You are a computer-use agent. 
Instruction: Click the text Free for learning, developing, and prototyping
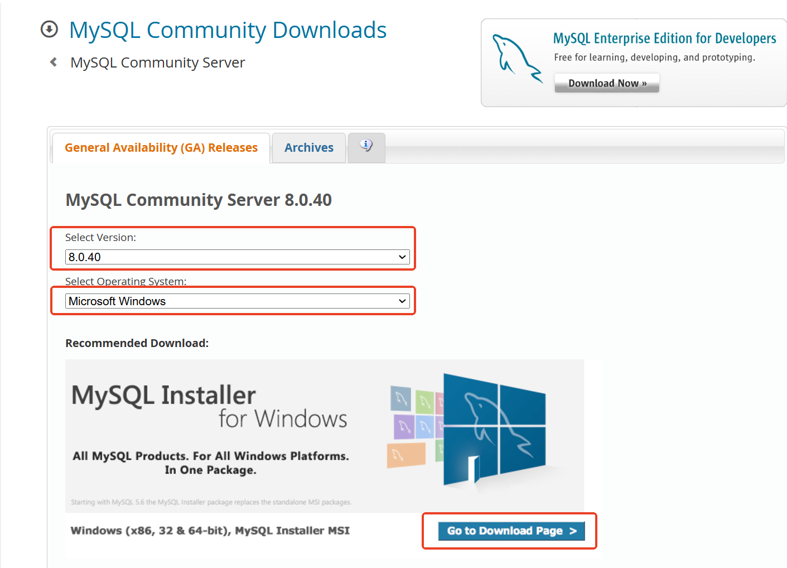655,57
